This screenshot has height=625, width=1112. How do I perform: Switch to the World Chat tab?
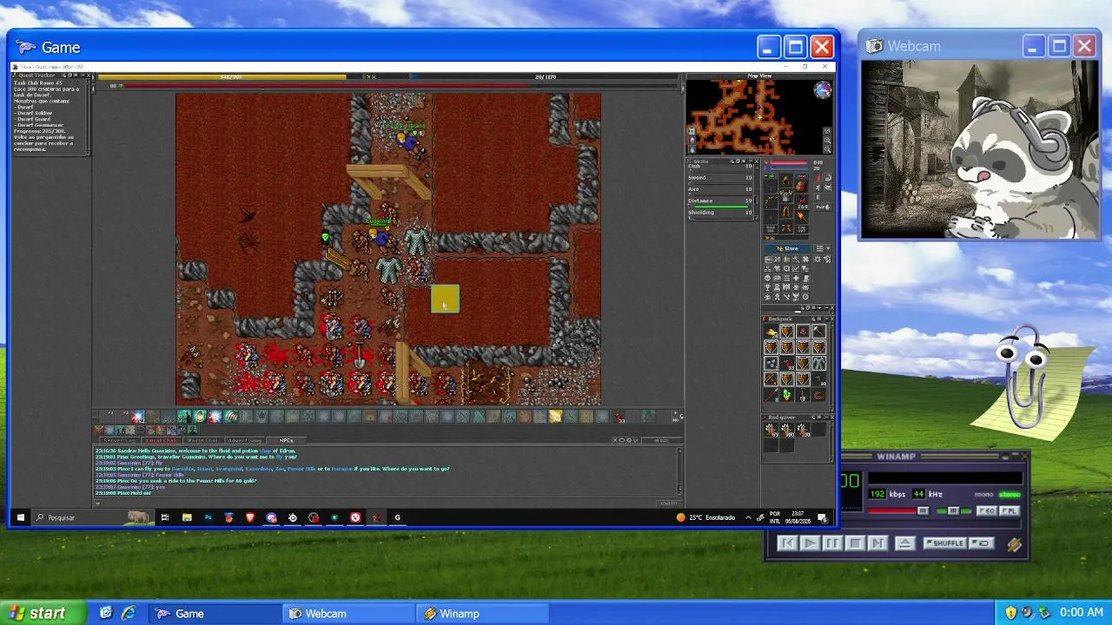202,441
